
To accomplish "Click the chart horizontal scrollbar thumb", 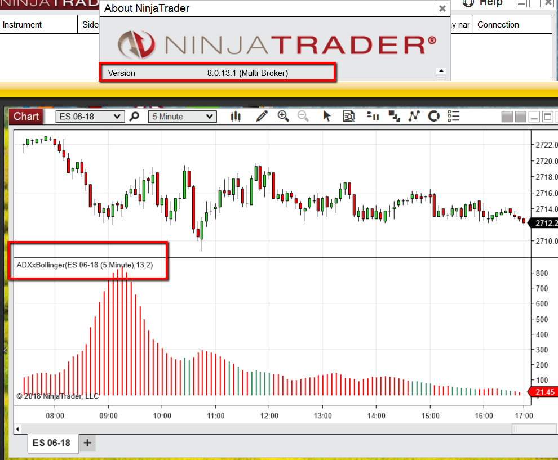I will point(534,429).
